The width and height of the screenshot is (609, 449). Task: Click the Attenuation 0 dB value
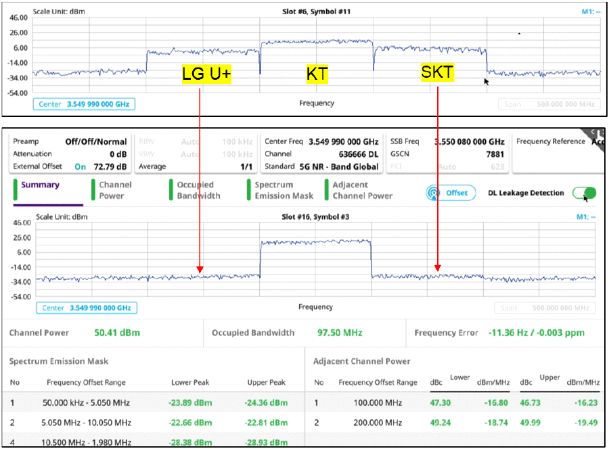click(118, 154)
